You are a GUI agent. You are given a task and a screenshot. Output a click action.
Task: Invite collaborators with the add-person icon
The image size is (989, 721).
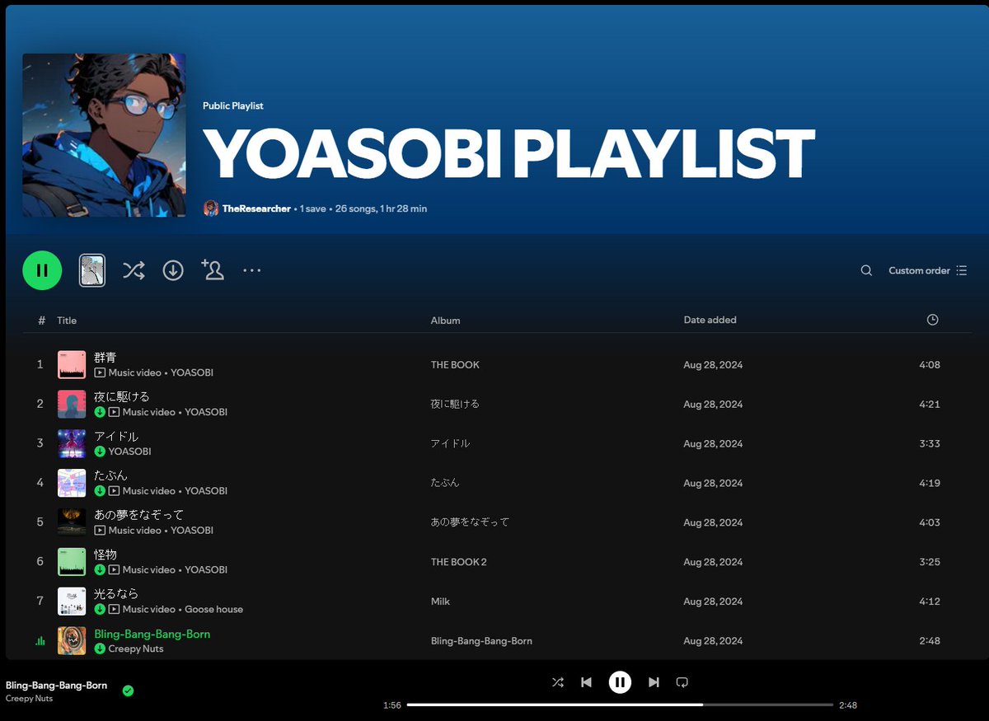pyautogui.click(x=213, y=269)
